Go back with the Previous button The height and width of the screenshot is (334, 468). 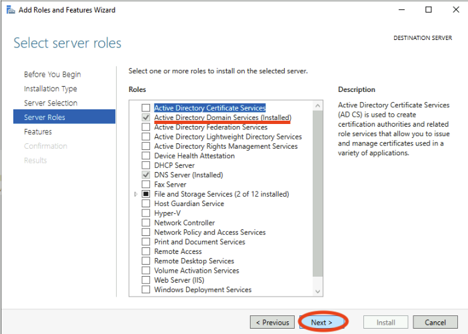tap(272, 323)
